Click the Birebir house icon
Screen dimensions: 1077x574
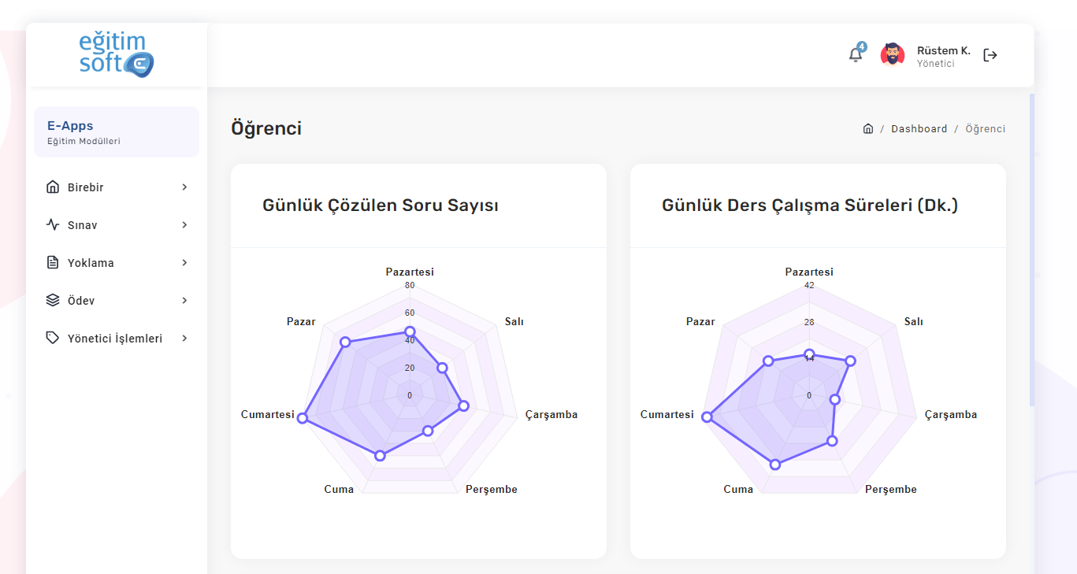pos(53,187)
